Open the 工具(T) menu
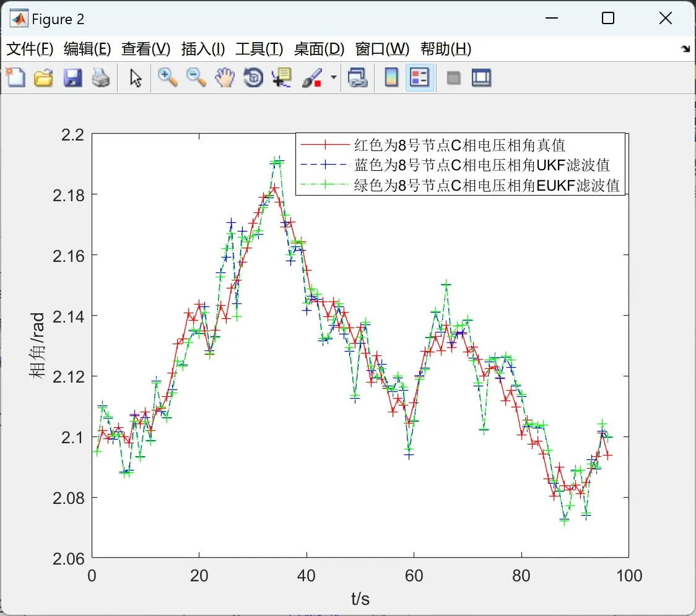 tap(259, 49)
